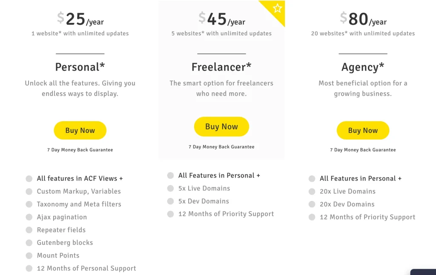
Task: Click the yellow highlighted Buy Now on Agency plan
Action: point(363,130)
